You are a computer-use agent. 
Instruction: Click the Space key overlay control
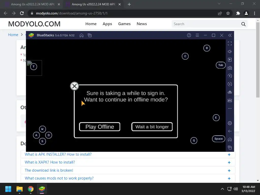[x=219, y=139]
